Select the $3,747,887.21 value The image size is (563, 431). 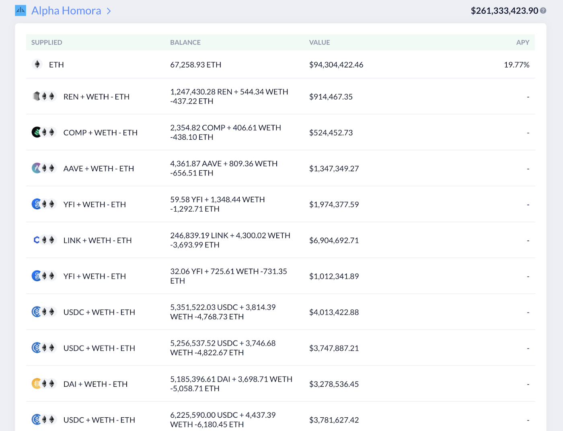point(334,348)
